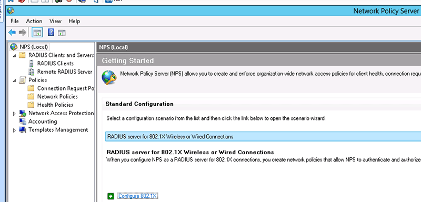Click the RADIUS Clients and Servers folder icon
Image resolution: width=421 pixels, height=202 pixels.
point(22,55)
